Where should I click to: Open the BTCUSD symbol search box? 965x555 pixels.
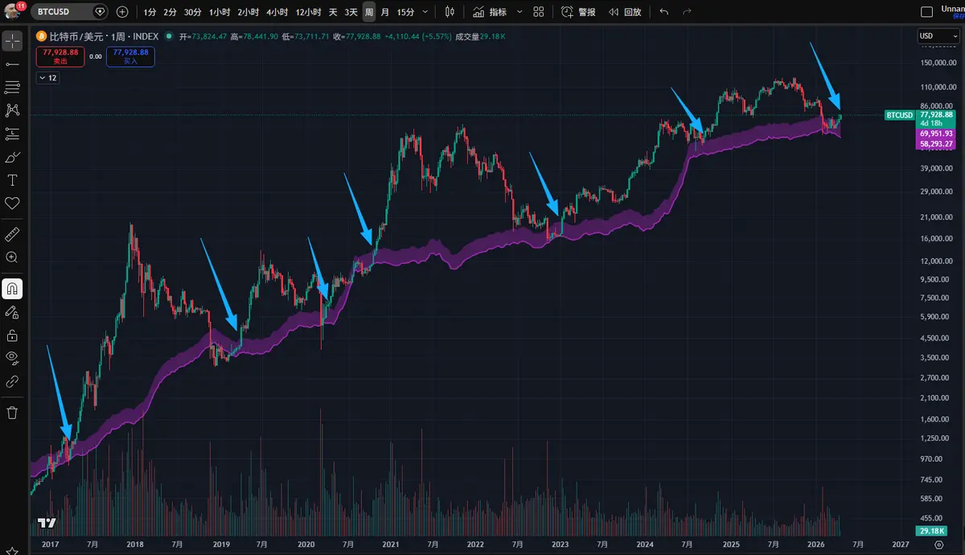coord(70,12)
